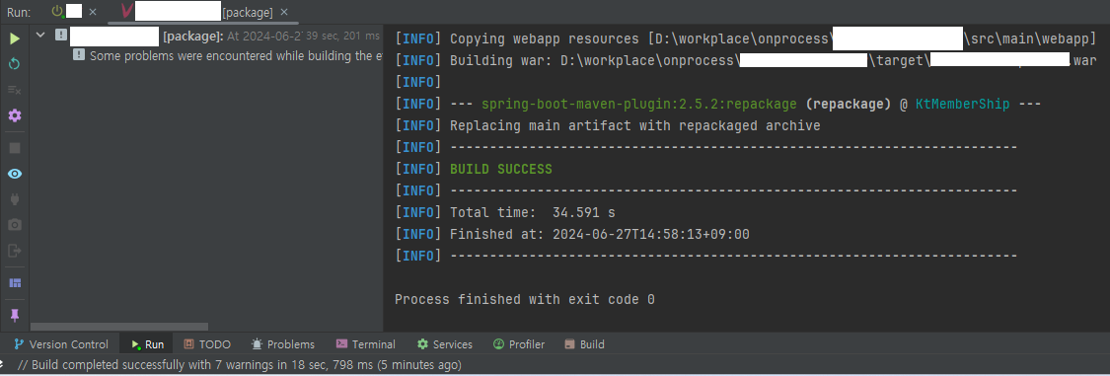Click the 'Build completed successfully' status message
Image resolution: width=1110 pixels, height=376 pixels.
pyautogui.click(x=240, y=365)
